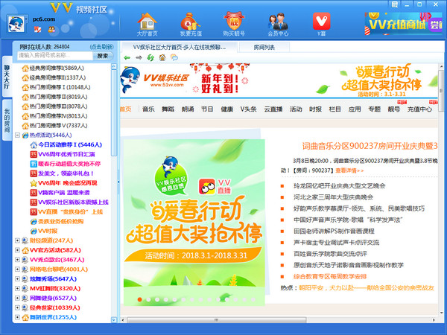This screenshot has height=335, width=447.
Task: Select 经典房间推荐I(5869人) room
Action: tap(54, 68)
